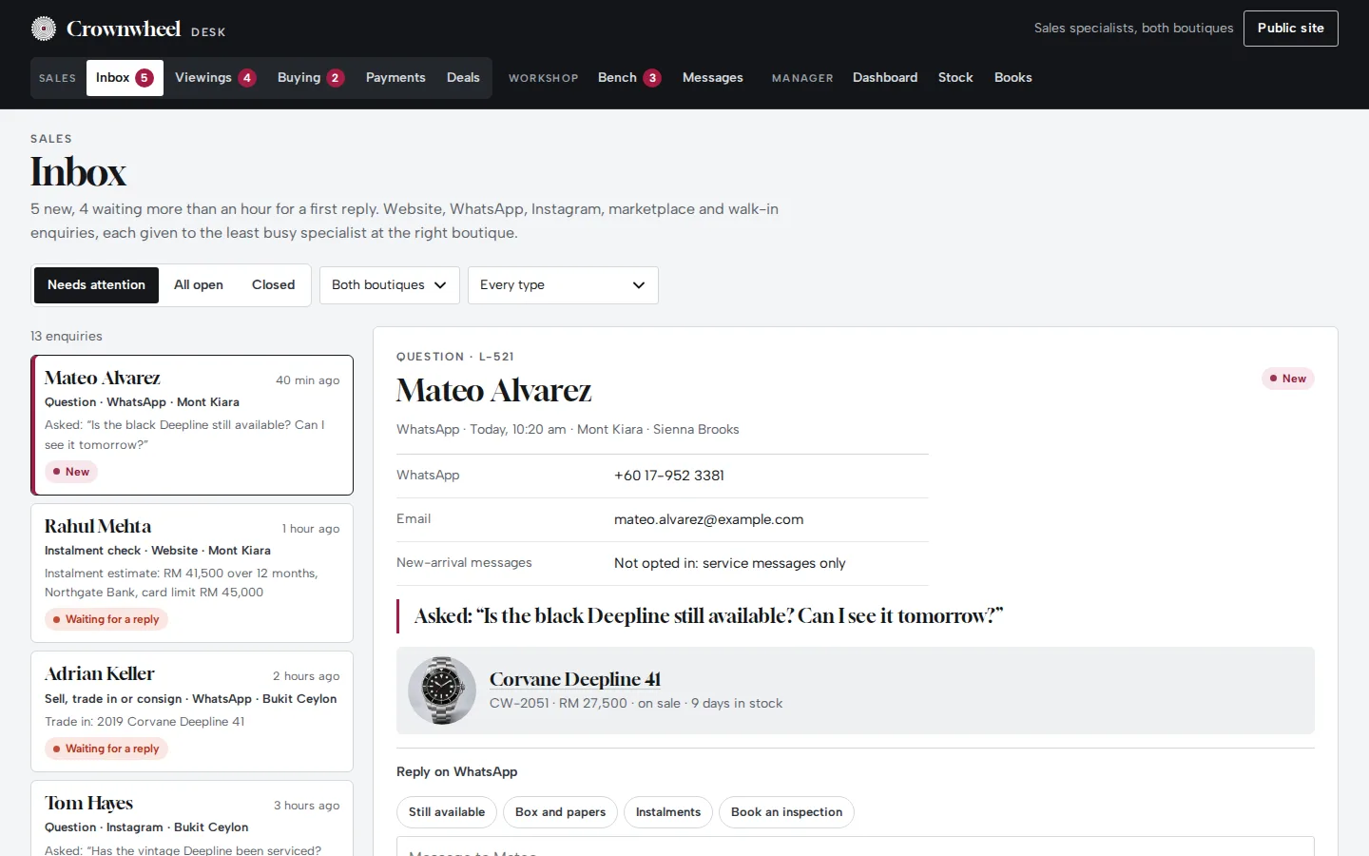This screenshot has width=1369, height=856.
Task: Open the workshop Bench tab
Action: pos(628,78)
